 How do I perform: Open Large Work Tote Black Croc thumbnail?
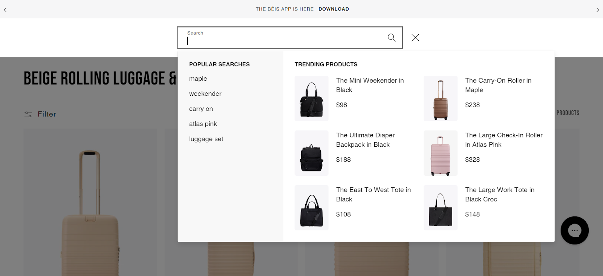[441, 208]
